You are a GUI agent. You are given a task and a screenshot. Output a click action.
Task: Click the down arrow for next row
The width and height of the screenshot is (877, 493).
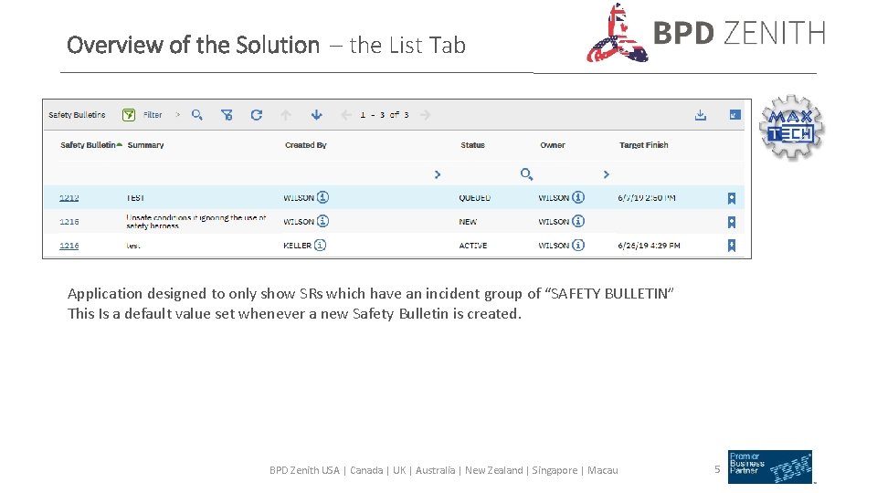tap(317, 115)
